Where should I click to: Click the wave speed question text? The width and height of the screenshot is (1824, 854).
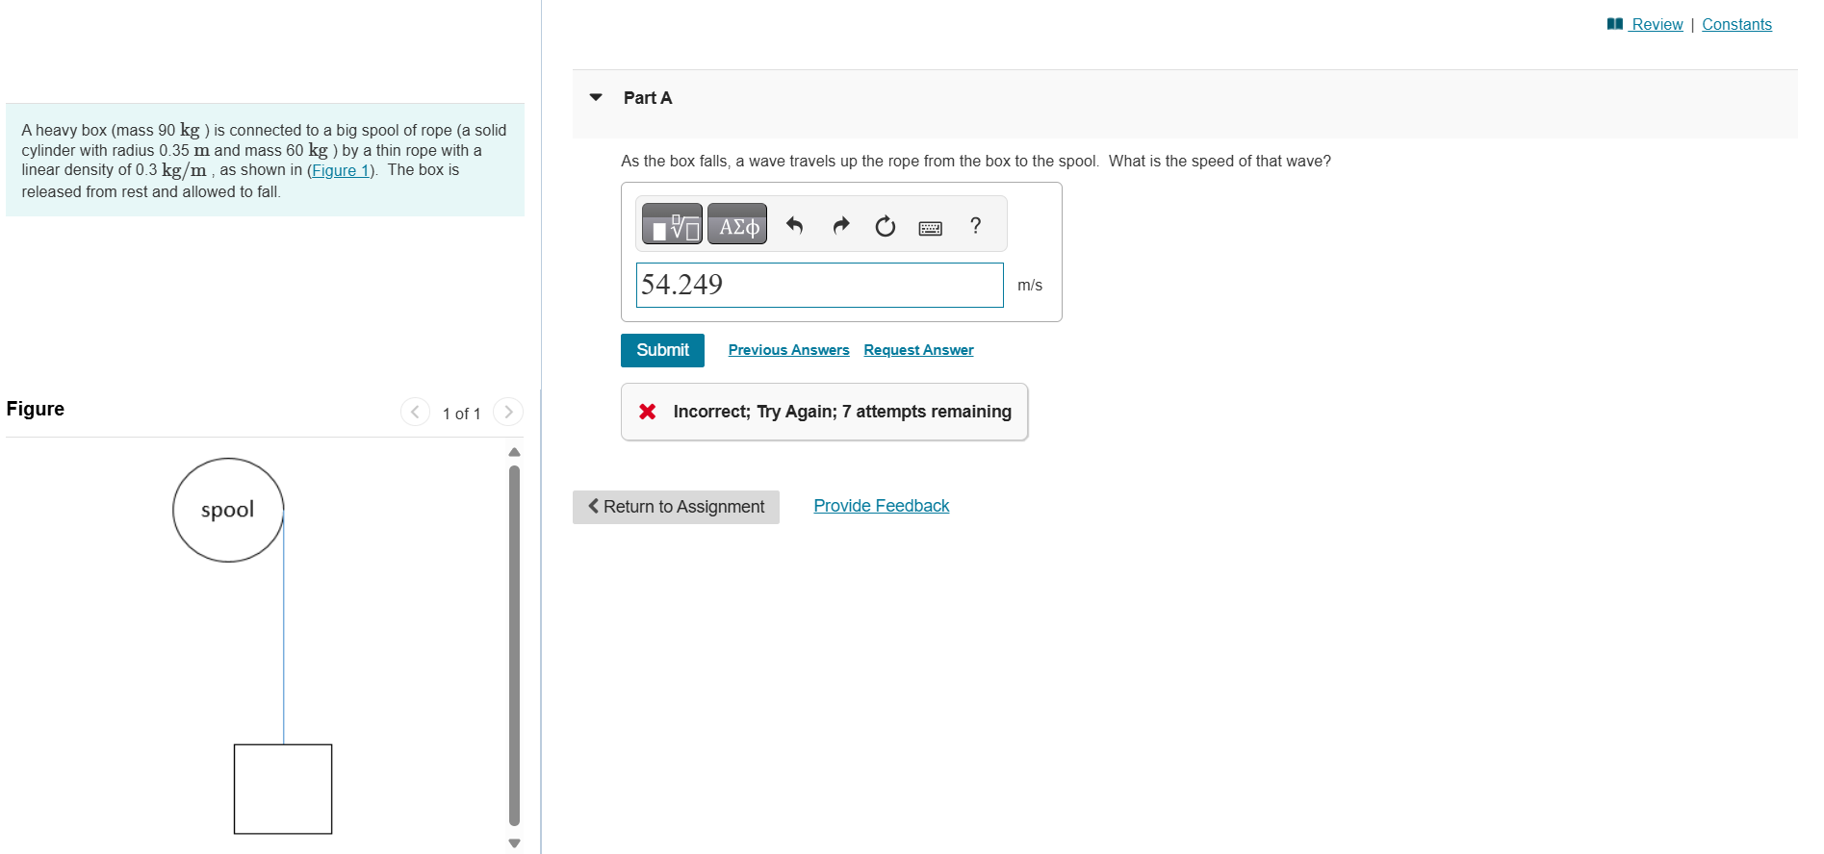coord(976,162)
